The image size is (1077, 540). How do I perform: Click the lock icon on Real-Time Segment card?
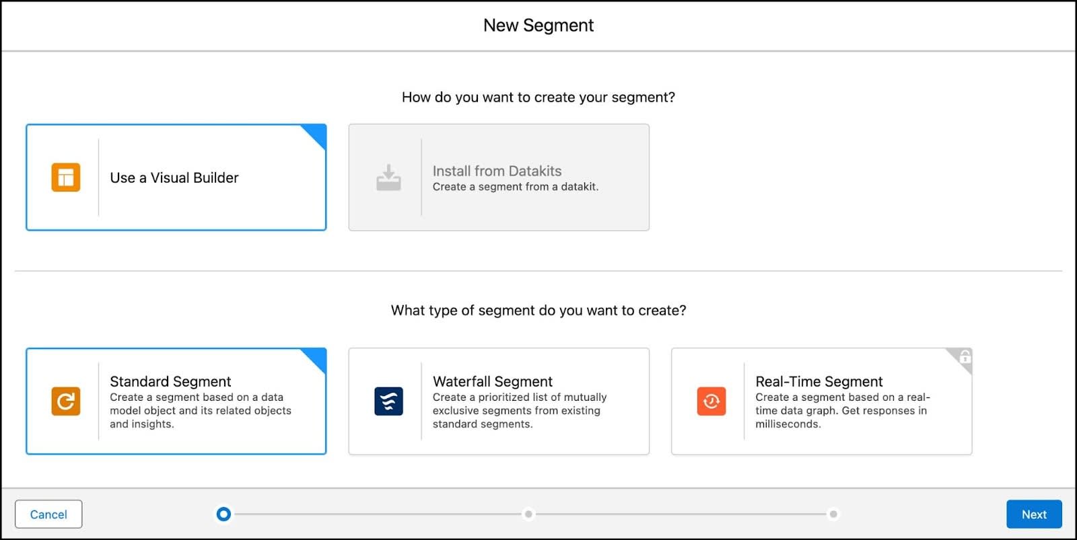pyautogui.click(x=965, y=356)
